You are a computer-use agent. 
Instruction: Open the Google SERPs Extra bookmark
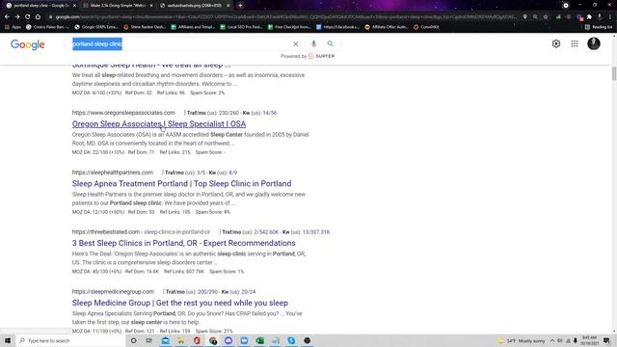96,27
